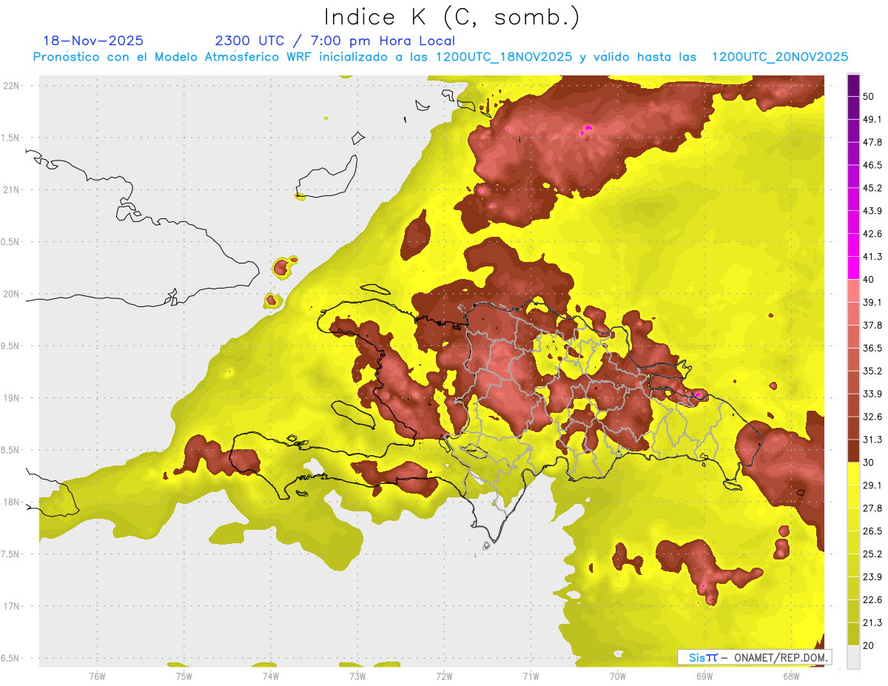Click the color scale label "39.1"

[x=872, y=302]
